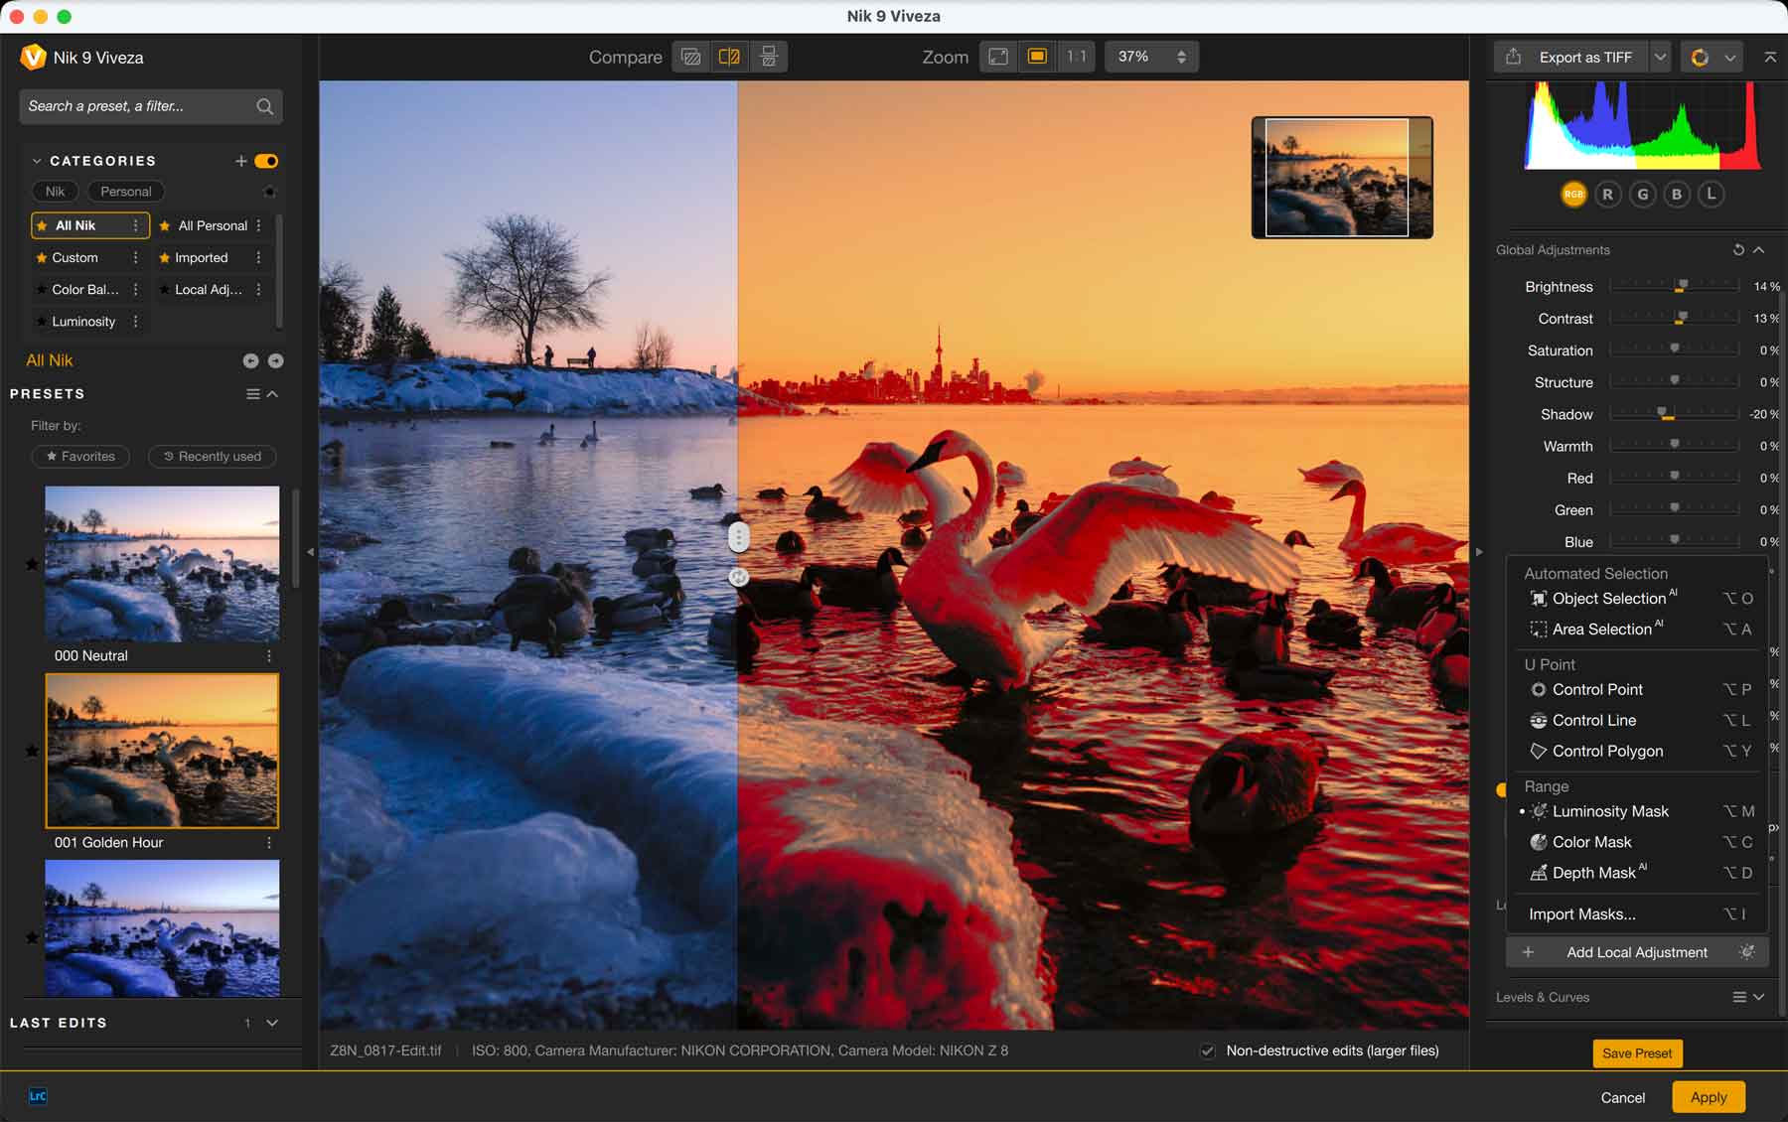Select Color Mask menu entry
This screenshot has height=1122, width=1788.
1591,842
